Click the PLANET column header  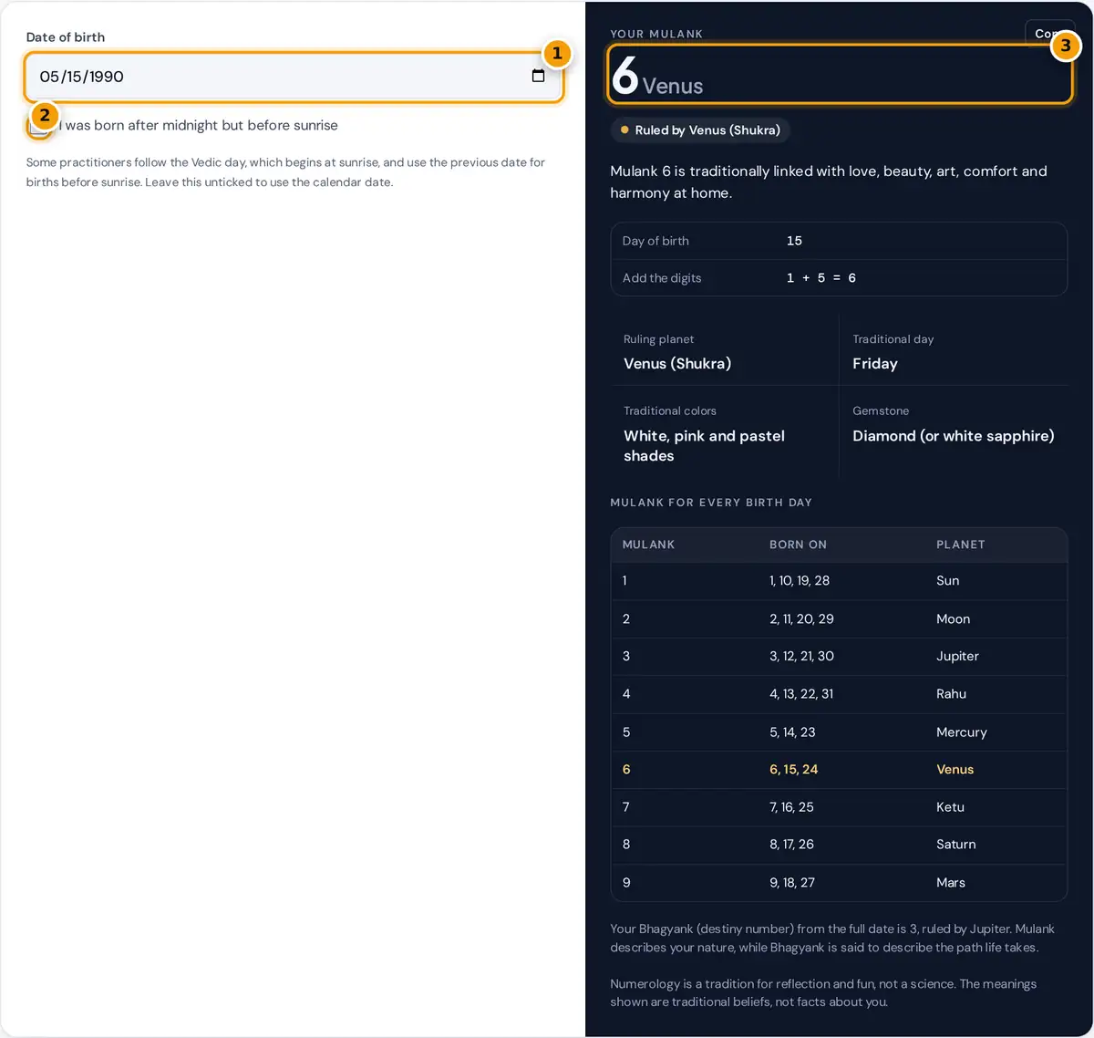960,545
